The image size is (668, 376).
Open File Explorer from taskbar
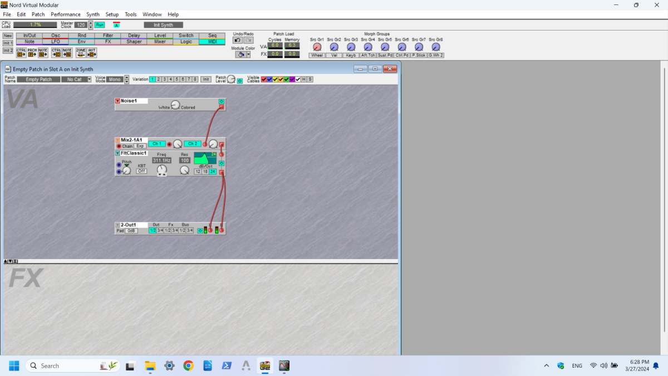(x=150, y=365)
